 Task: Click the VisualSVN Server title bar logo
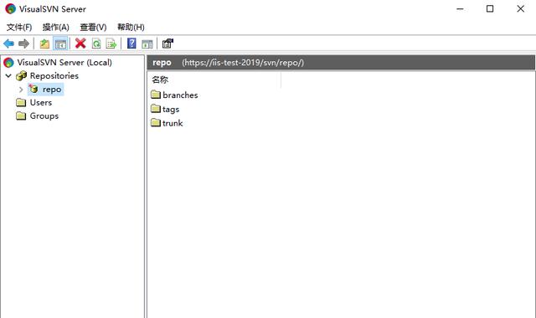tap(10, 9)
